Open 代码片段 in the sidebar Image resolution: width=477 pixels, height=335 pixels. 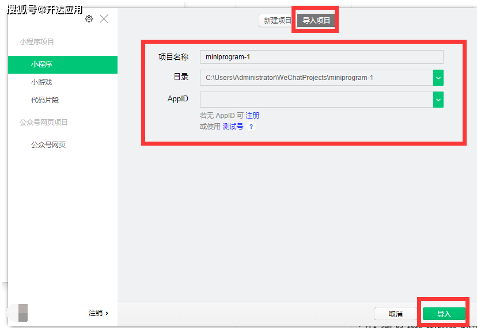click(x=45, y=100)
